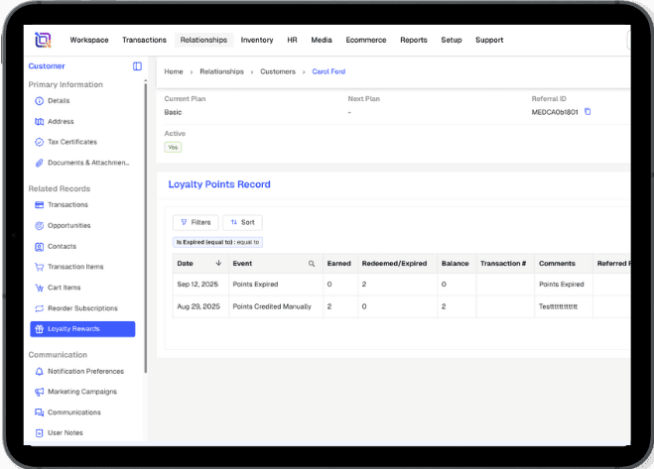Click the Is Expired filter chip
Screen dimensions: 654x469
217,242
